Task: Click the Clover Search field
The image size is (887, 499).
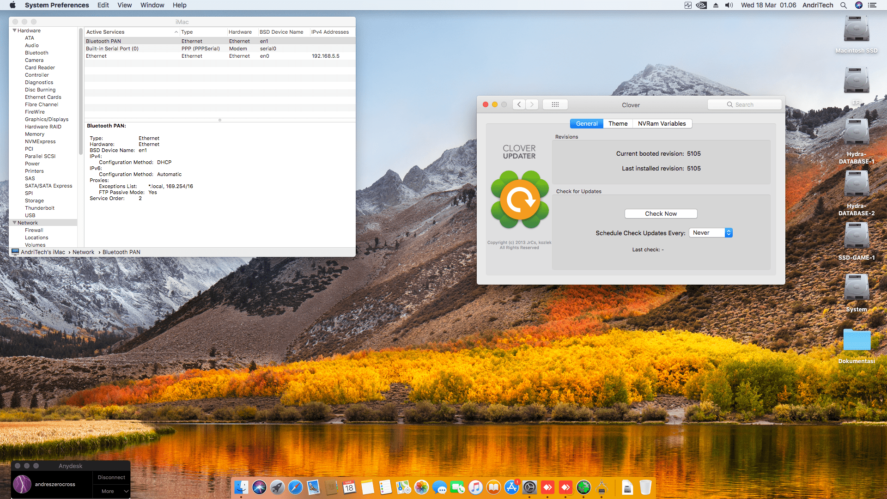Action: click(x=744, y=104)
